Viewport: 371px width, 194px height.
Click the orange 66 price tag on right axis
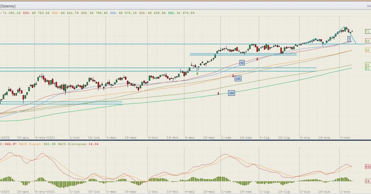[x=367, y=50]
